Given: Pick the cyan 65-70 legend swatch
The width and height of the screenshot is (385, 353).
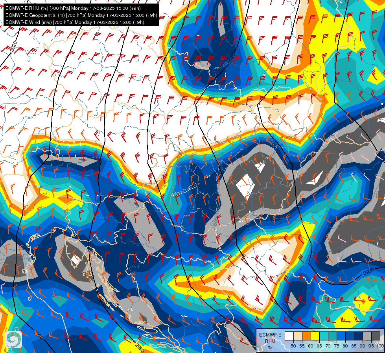Looking at the screenshot, I should click(324, 336).
